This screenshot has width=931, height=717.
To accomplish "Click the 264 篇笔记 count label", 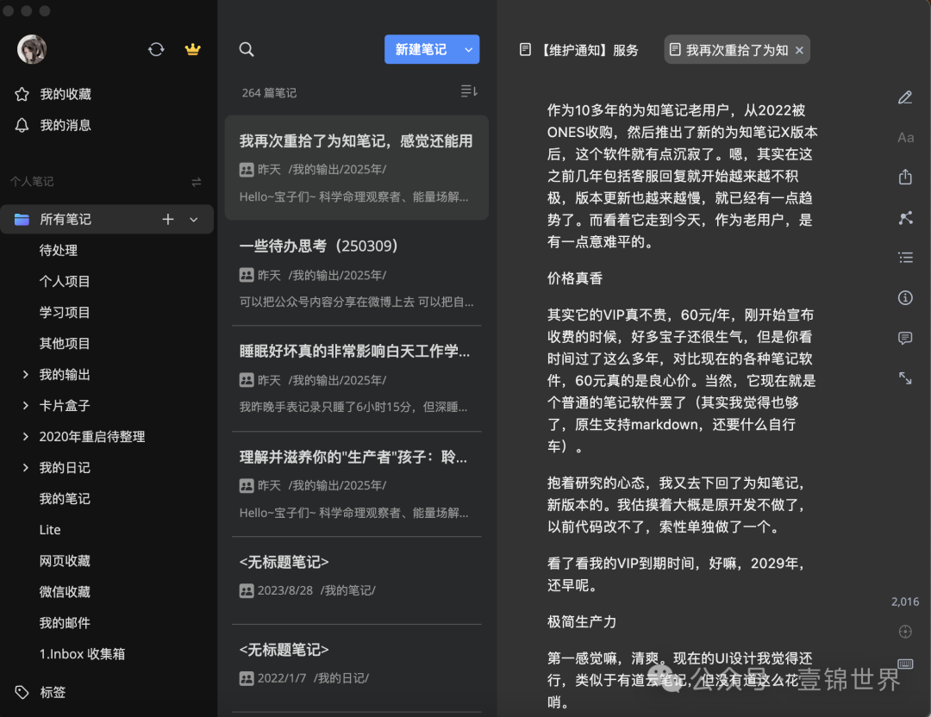I will pos(269,92).
